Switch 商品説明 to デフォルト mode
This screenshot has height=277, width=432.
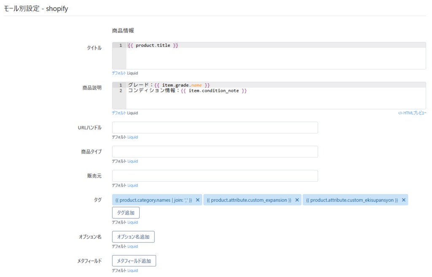(119, 113)
